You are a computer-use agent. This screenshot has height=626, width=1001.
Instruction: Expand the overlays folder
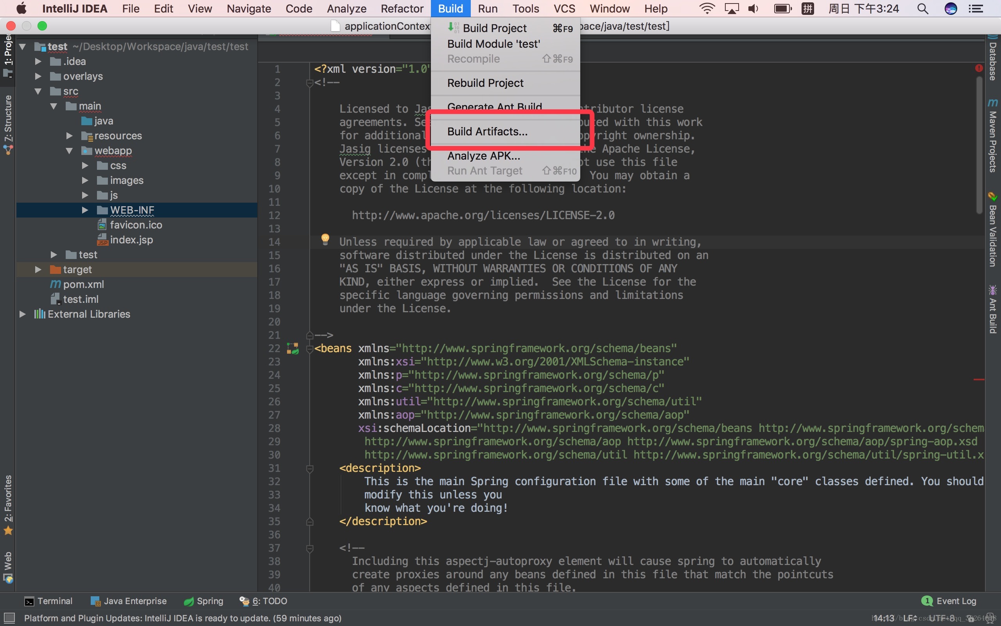(x=38, y=76)
